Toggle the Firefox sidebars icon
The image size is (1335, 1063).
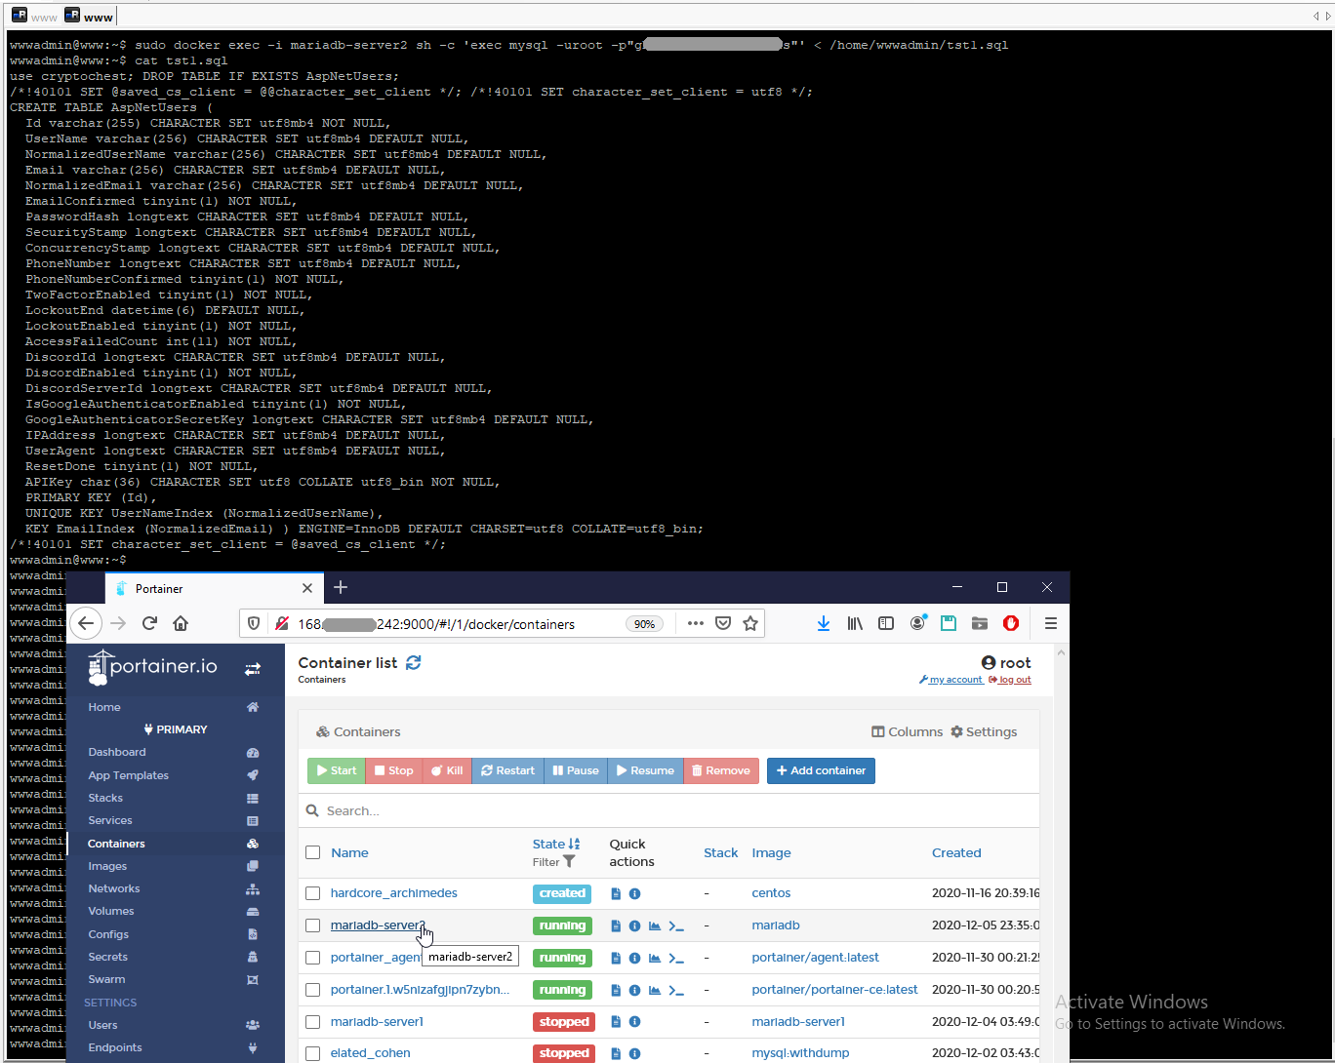click(x=886, y=623)
